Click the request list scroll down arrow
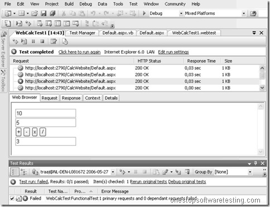Viewport: 270px width, 207px height. [262, 88]
